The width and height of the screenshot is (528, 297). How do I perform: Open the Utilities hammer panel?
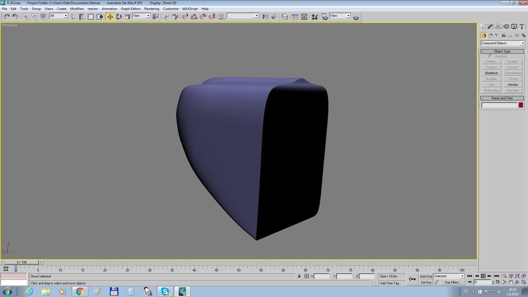[522, 26]
